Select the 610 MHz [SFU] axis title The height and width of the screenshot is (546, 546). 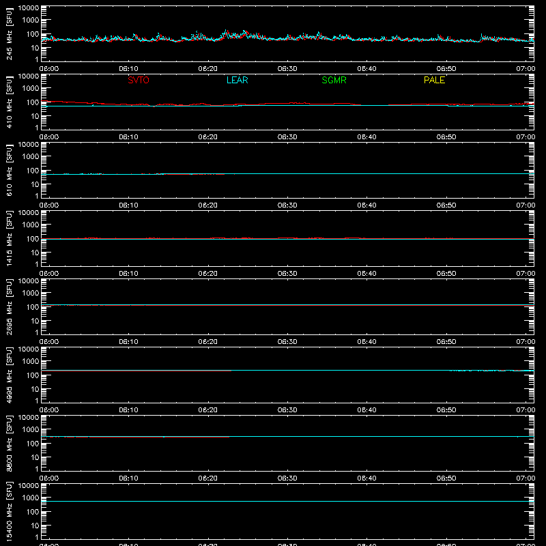9,170
